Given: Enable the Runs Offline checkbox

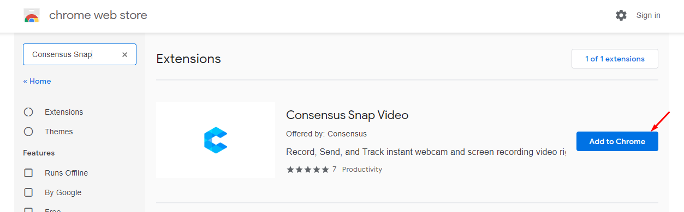Looking at the screenshot, I should click(28, 173).
